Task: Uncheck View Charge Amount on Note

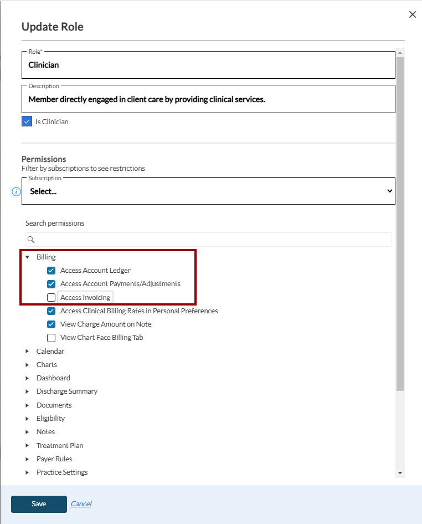Action: pyautogui.click(x=52, y=324)
